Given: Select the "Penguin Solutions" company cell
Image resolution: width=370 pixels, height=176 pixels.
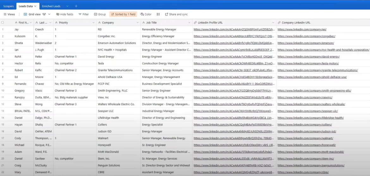Looking at the screenshot, I should click(x=119, y=165).
